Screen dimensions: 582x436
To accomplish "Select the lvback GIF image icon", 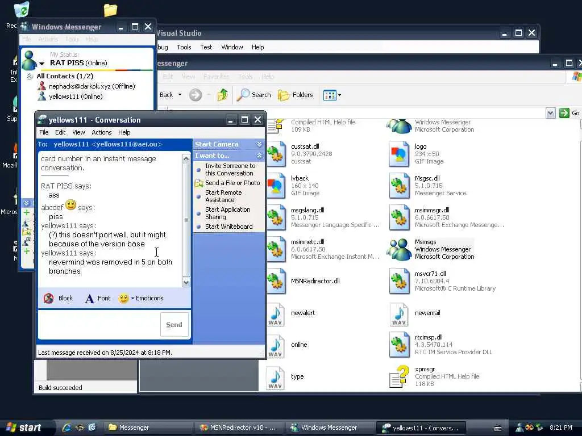I will point(276,186).
